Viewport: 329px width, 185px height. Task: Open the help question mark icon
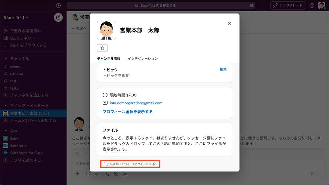click(x=312, y=6)
